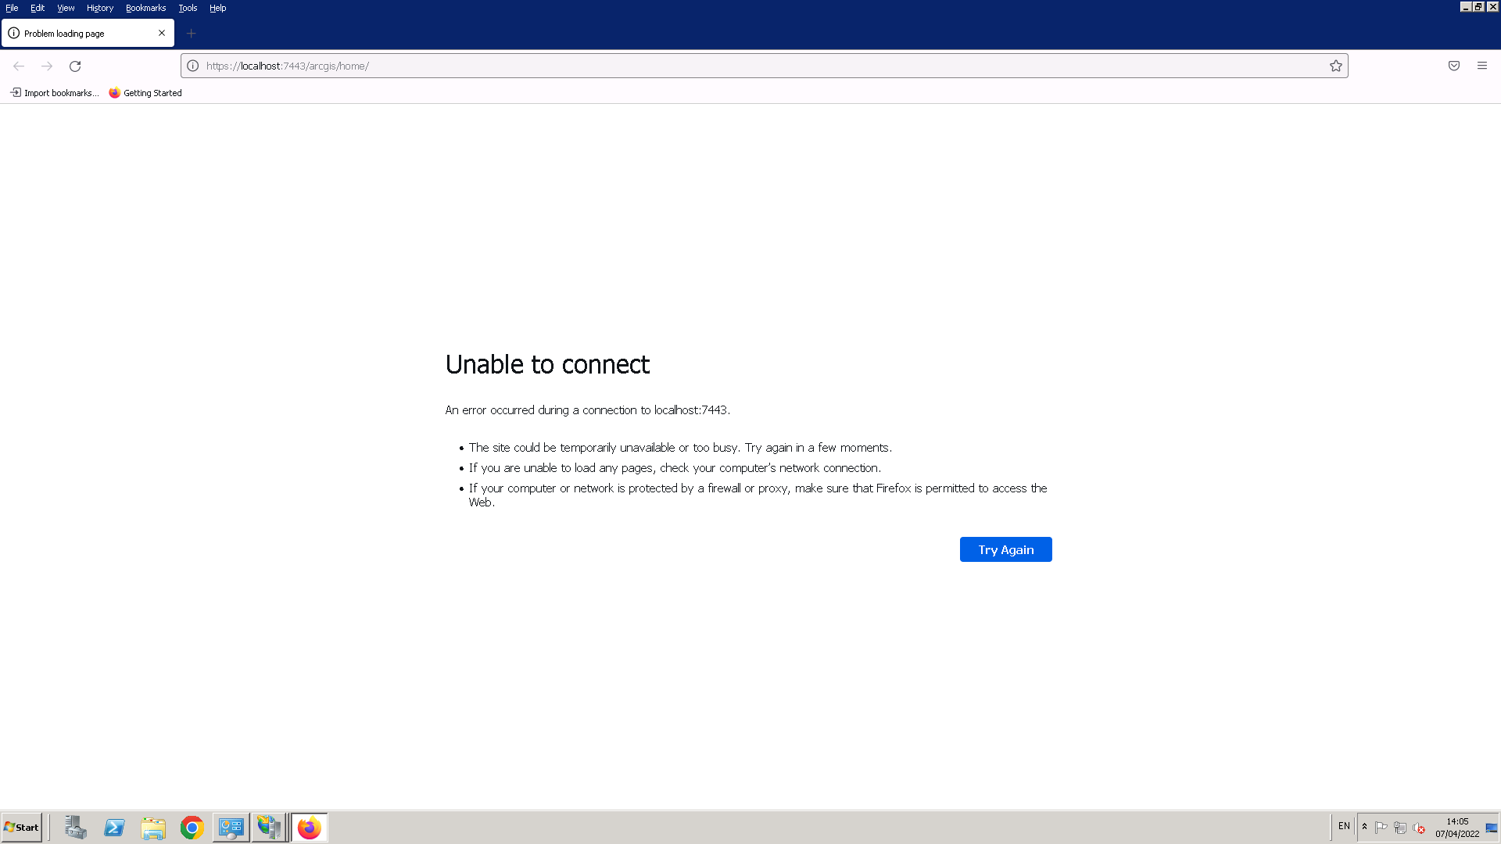Switch to the Firefox taskbar icon
Screen dimensions: 1501x844
point(309,827)
